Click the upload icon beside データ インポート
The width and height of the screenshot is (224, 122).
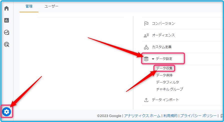[146, 100]
